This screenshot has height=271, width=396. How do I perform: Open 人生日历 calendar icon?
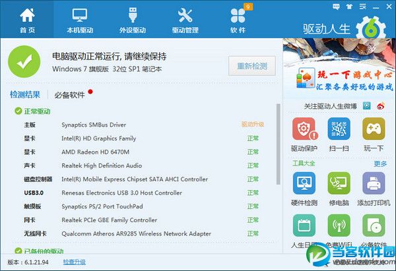304,226
